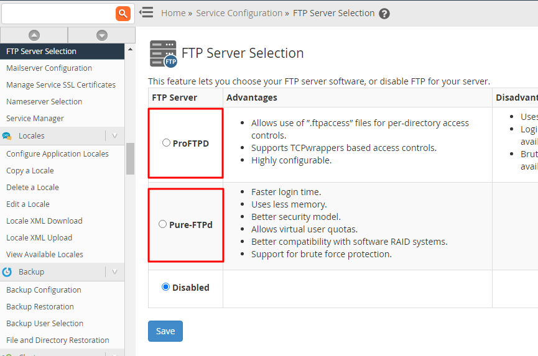Screen dimensions: 538x356
Task: Click the up arrow sidebar navigation icon
Action: [x=34, y=35]
